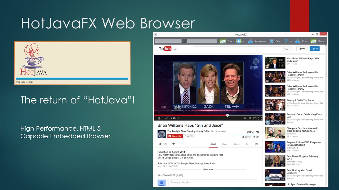This screenshot has height=190, width=339.
Task: Select the Share tab
Action: point(225,144)
